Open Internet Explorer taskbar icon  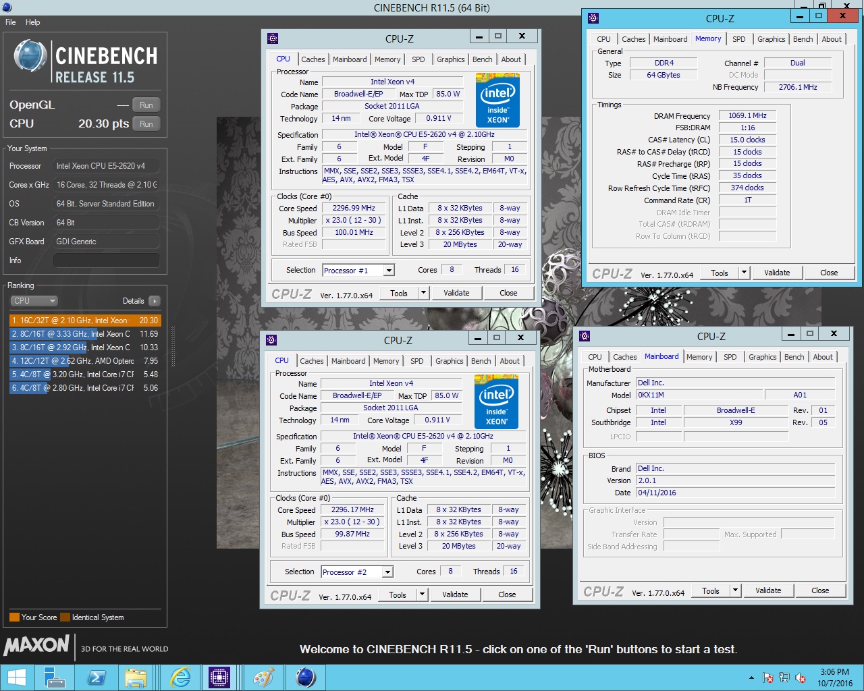(x=180, y=678)
